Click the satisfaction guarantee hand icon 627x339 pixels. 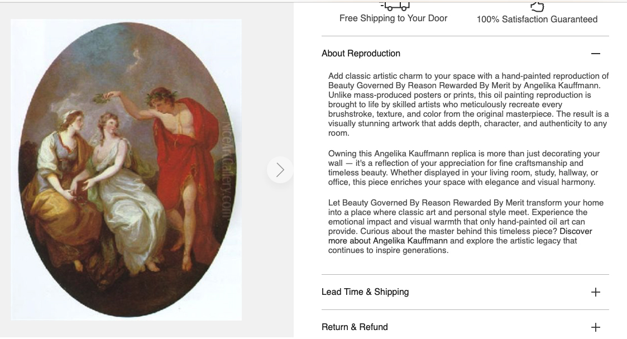537,7
